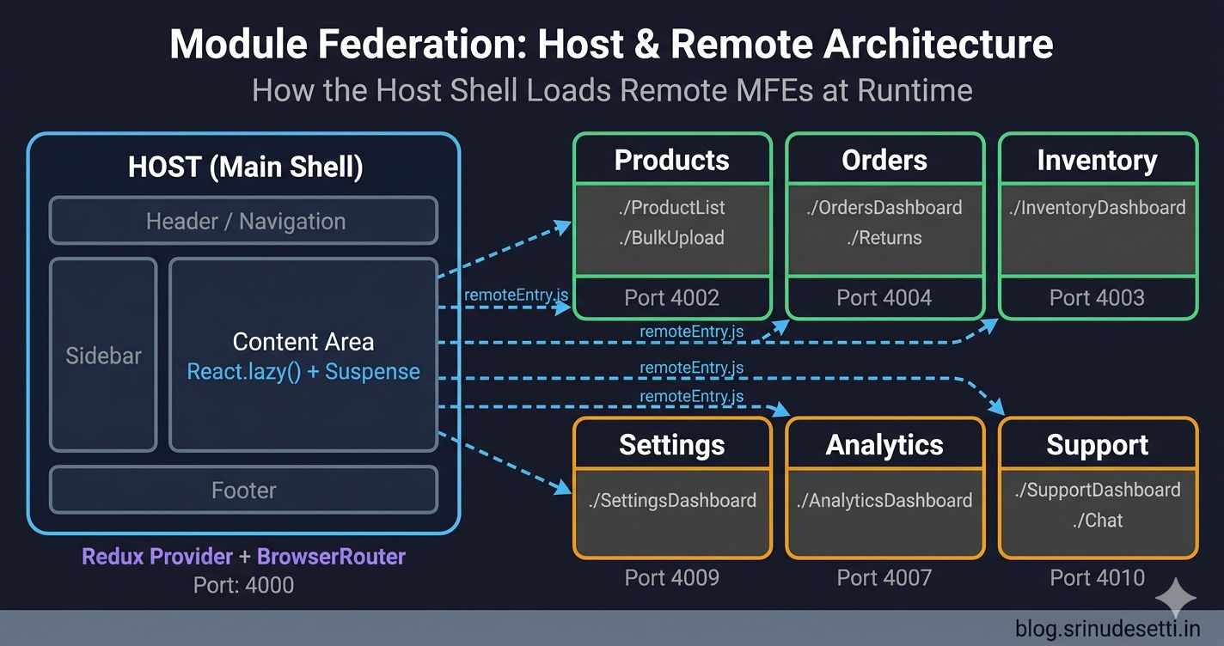Click the 'Port 4003' label
The height and width of the screenshot is (646, 1224).
click(1098, 298)
